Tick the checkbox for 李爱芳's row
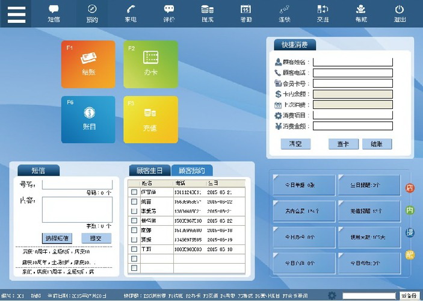This screenshot has width=423, height=301. click(x=134, y=211)
